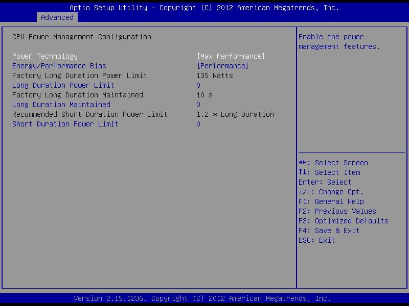
Task: Select the Power Technology setting label
Action: click(45, 56)
